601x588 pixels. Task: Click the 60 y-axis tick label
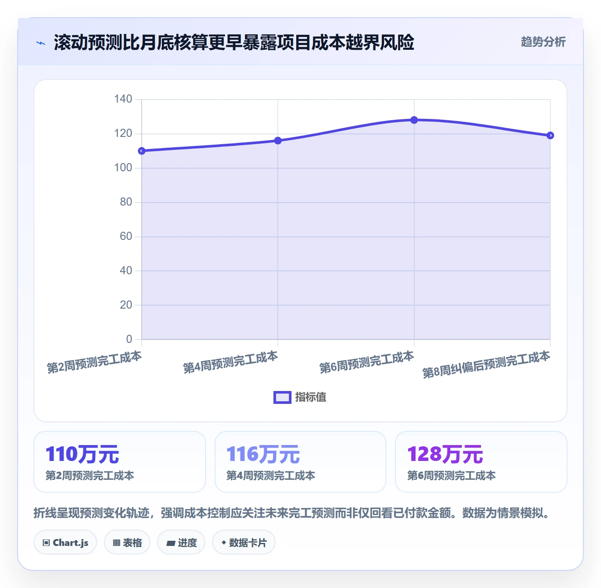[x=126, y=236]
